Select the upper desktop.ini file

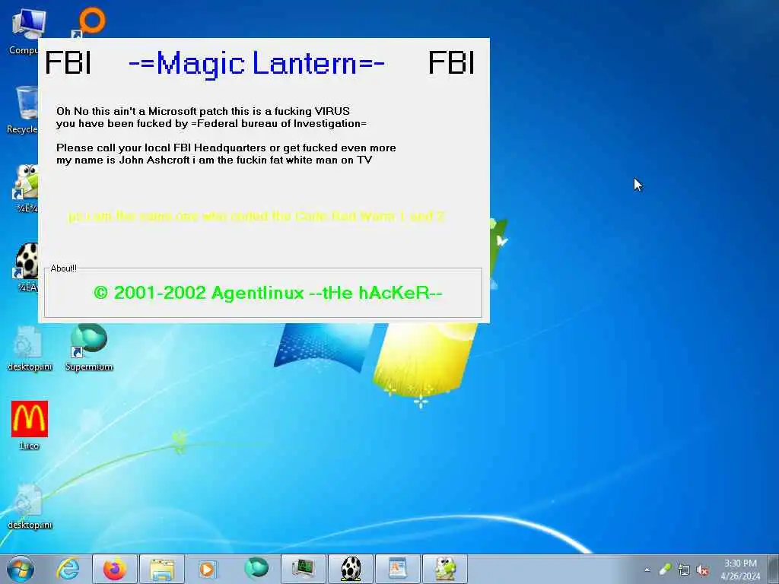coord(30,348)
